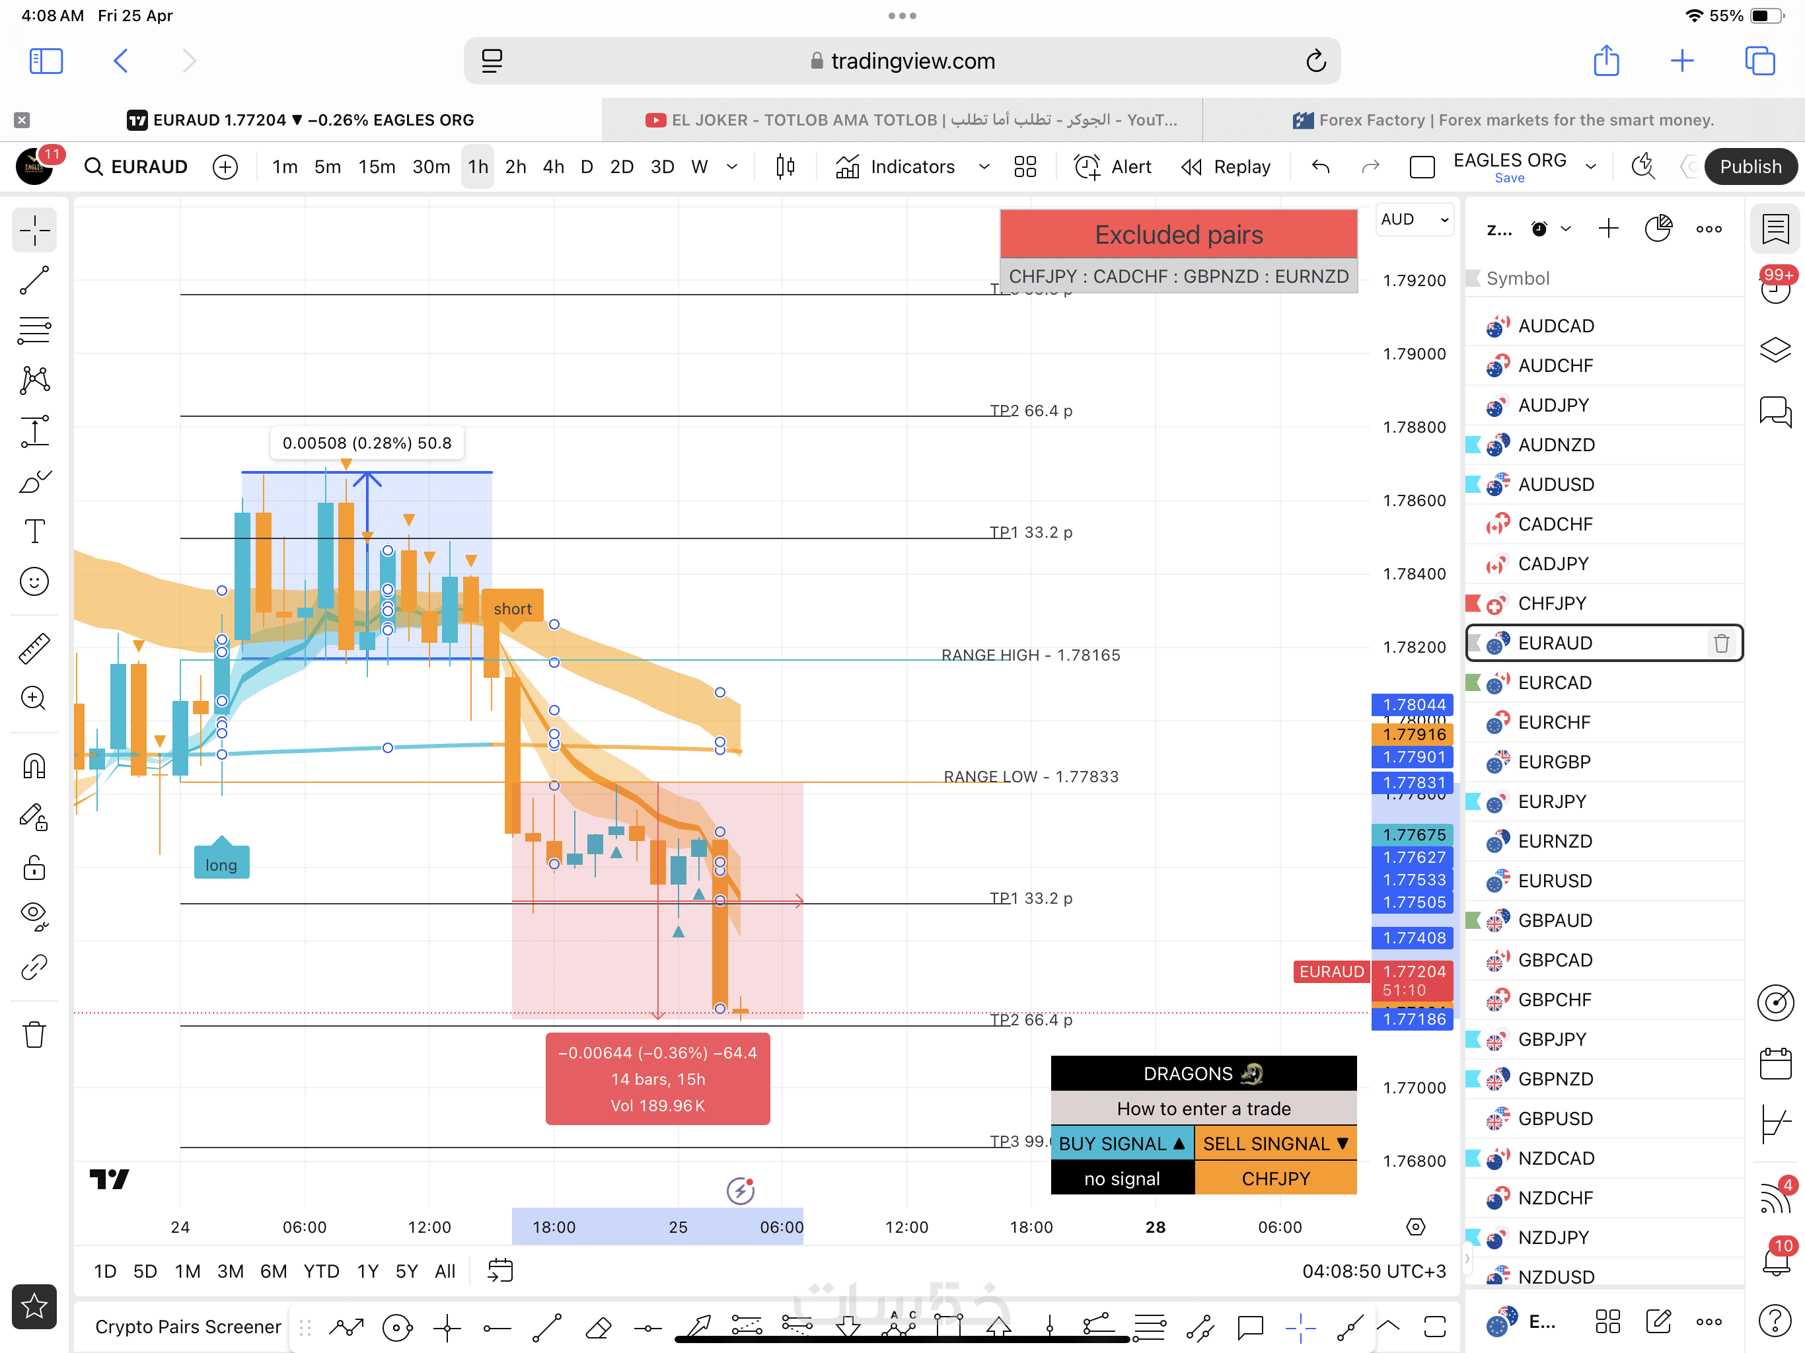Select GBPAUD in the watchlist

point(1604,920)
